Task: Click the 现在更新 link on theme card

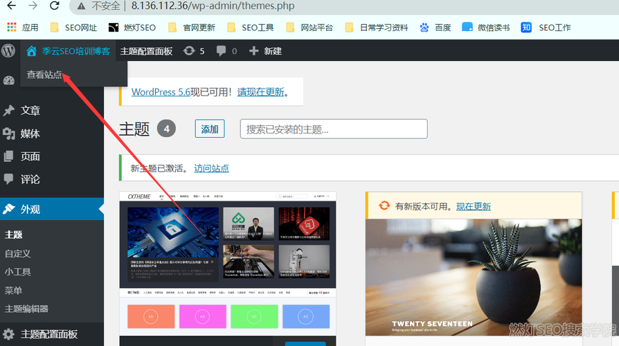Action: (x=474, y=206)
